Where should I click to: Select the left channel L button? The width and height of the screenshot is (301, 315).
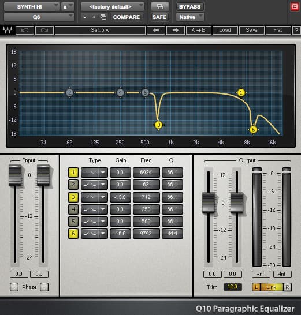256,287
